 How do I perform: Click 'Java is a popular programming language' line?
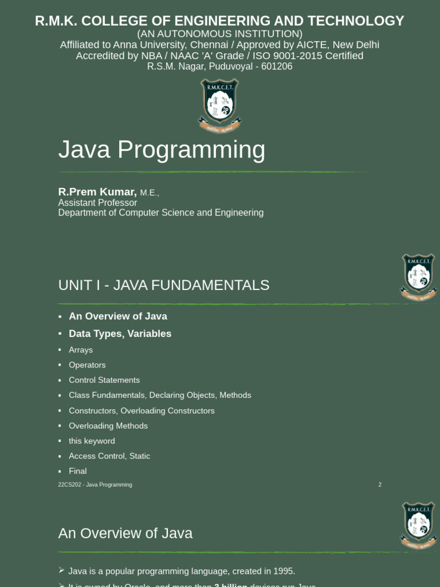[x=182, y=572]
